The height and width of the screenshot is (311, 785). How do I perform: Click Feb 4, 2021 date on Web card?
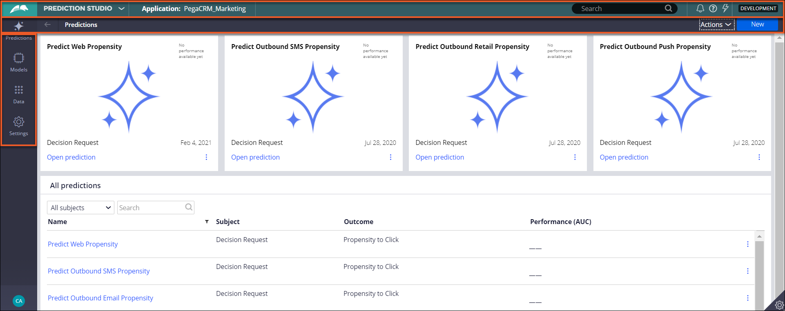(x=196, y=142)
